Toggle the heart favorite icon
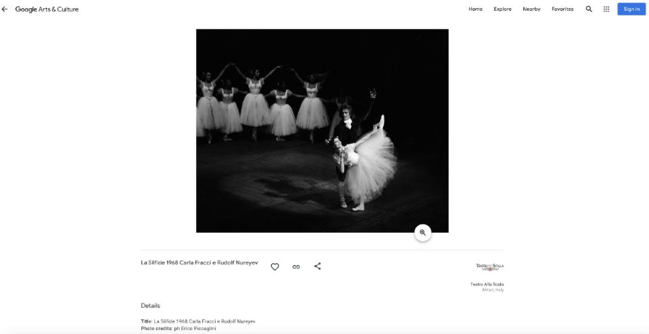Image resolution: width=649 pixels, height=334 pixels. (274, 267)
